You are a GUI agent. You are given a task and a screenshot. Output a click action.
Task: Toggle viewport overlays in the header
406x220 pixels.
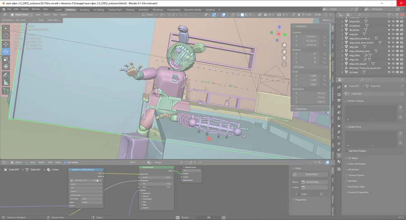click(x=224, y=15)
